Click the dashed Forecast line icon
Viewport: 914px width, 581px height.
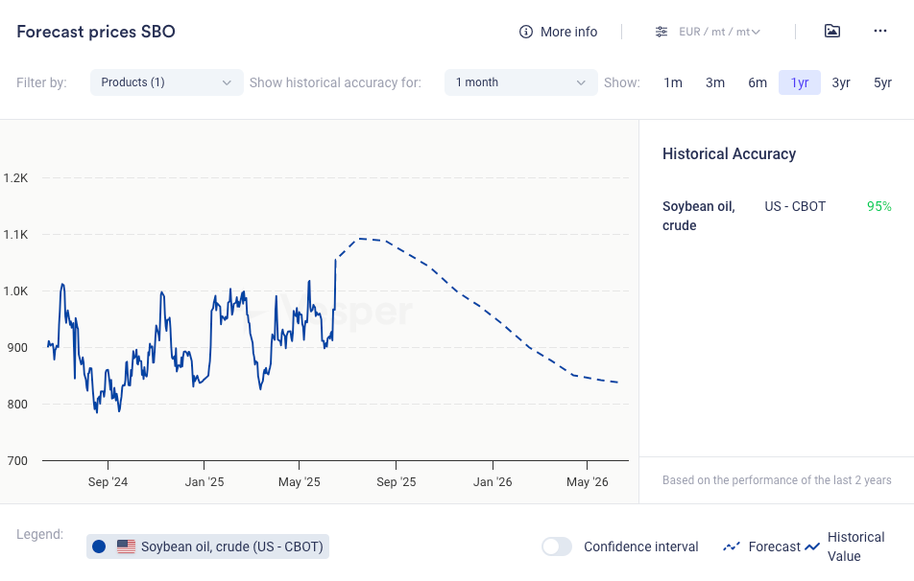(x=732, y=546)
